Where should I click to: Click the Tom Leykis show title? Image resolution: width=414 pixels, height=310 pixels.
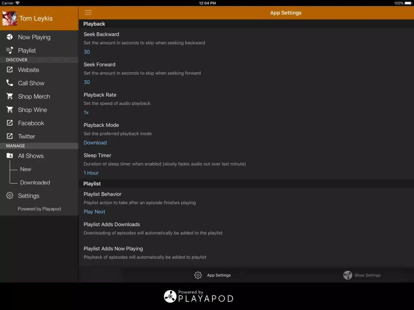[x=36, y=18]
